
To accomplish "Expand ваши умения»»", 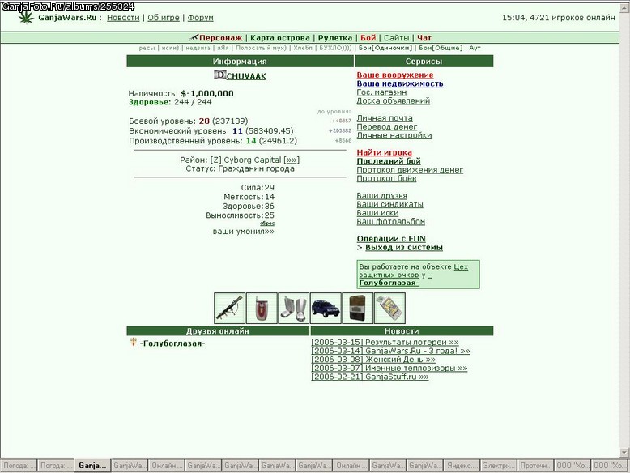I will (x=244, y=232).
